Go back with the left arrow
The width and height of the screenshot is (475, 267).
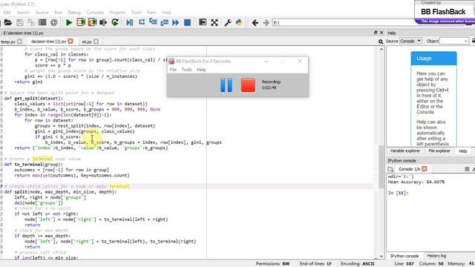pyautogui.click(x=255, y=23)
